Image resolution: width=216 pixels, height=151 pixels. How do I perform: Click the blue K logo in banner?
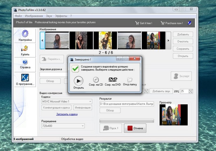tap(190, 23)
